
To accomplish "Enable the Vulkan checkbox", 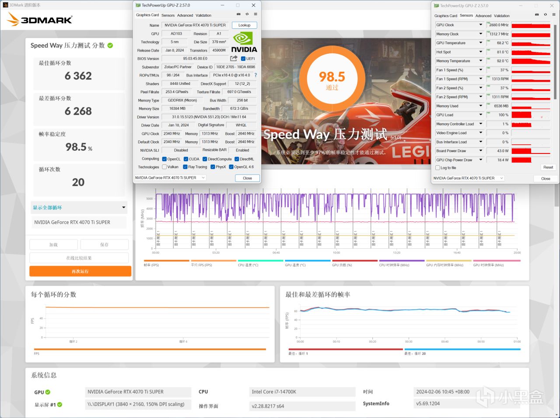I will coord(164,167).
